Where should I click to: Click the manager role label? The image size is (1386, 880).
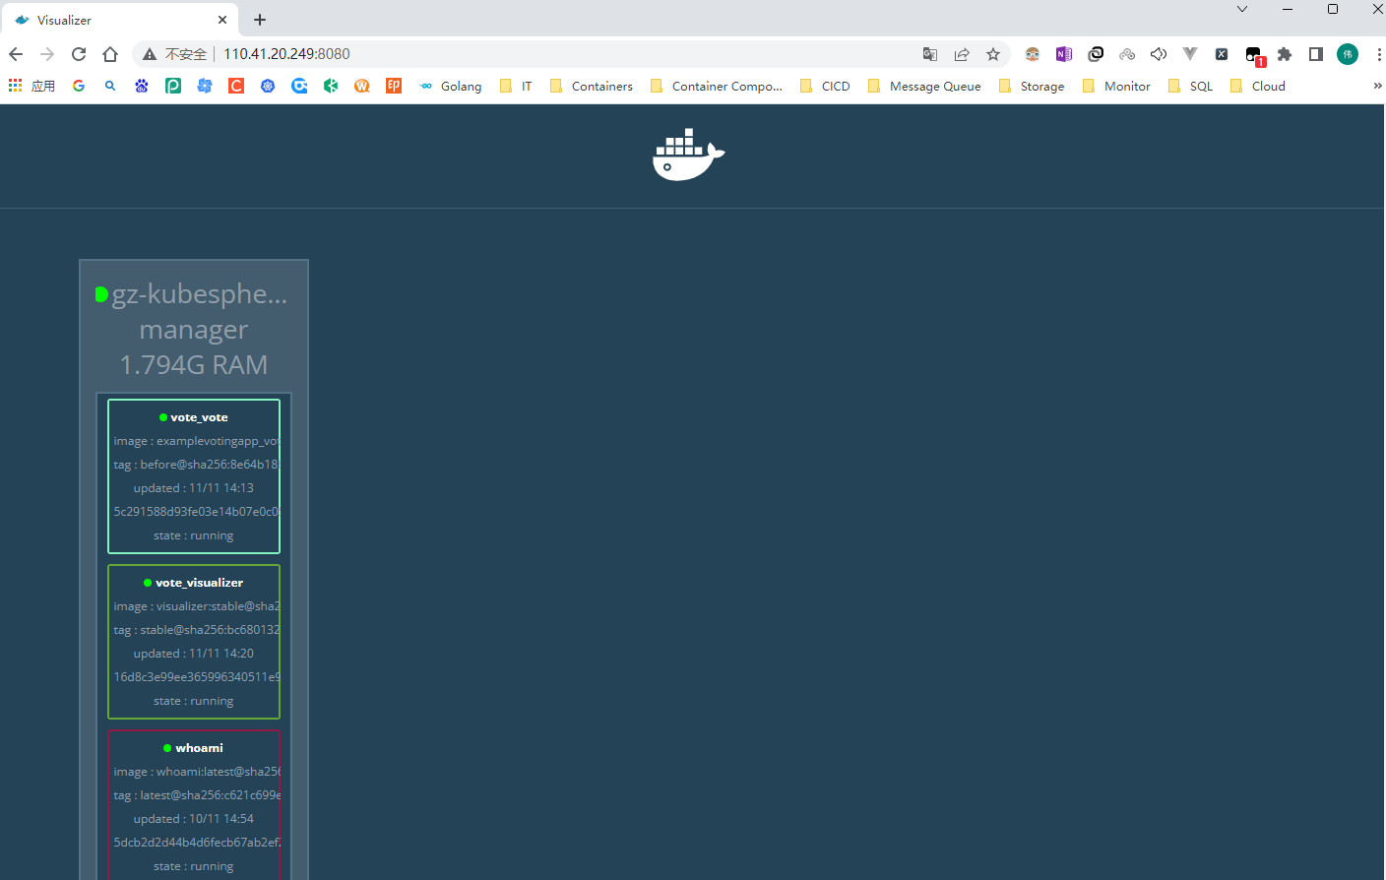point(194,330)
